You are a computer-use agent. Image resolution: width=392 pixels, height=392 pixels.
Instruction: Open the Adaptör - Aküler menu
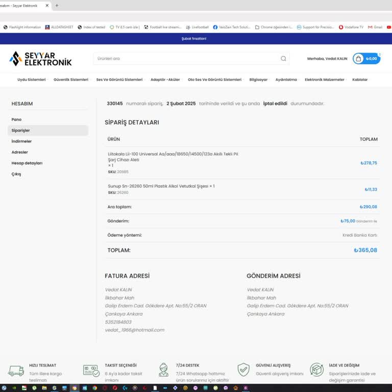point(165,80)
